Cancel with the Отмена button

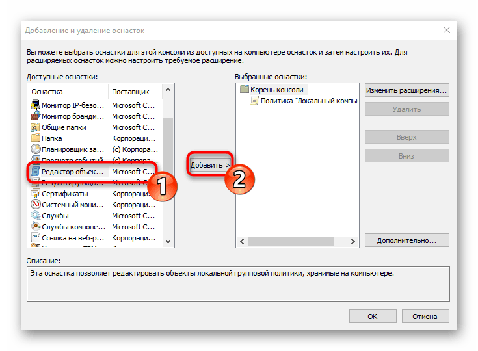click(425, 317)
